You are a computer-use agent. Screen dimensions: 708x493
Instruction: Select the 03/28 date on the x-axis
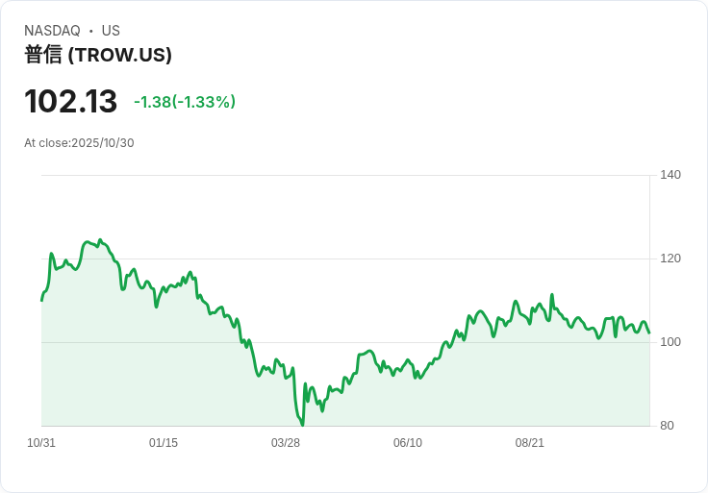286,443
